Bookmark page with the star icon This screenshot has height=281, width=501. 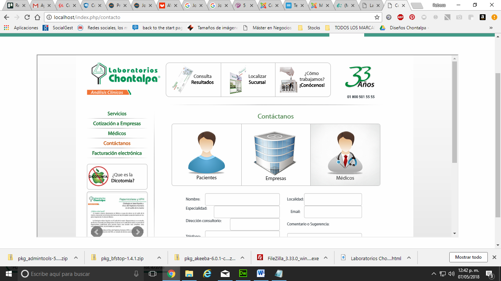377,17
